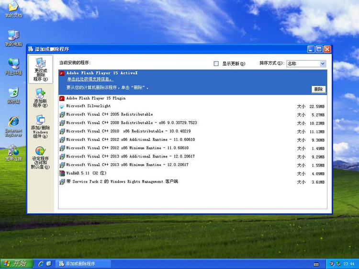Select Microsoft Visual C++ 2005 Redistributable entry

pyautogui.click(x=192, y=114)
